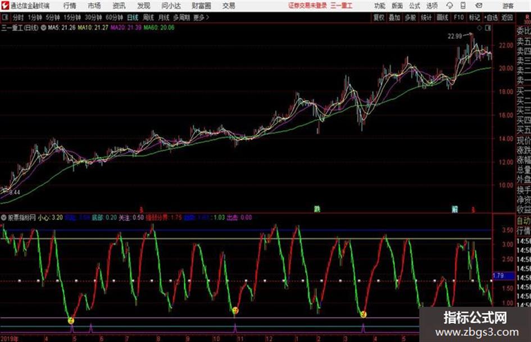Click the 2019年 date axis label
The image size is (531, 342).
coord(10,339)
